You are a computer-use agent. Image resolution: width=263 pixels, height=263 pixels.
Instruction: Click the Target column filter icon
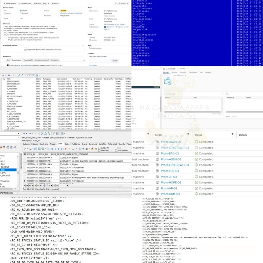tap(188, 134)
